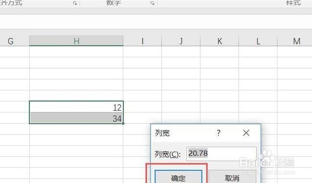Click the fill handle at selection corner
Image resolution: width=312 pixels, height=183 pixels.
pos(123,123)
